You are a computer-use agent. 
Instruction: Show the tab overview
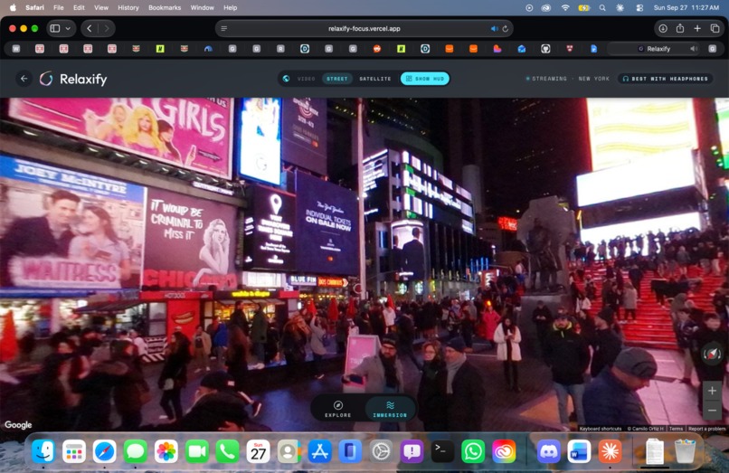(715, 28)
